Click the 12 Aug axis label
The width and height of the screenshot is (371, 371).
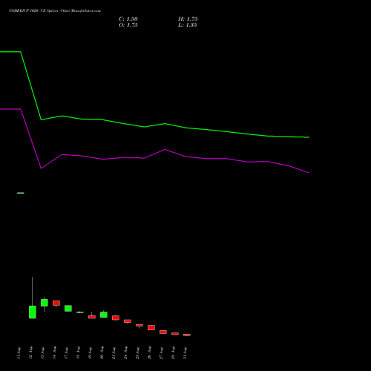31,353
